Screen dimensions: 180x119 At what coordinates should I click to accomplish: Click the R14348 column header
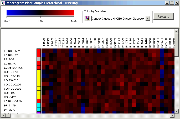(x=99, y=43)
